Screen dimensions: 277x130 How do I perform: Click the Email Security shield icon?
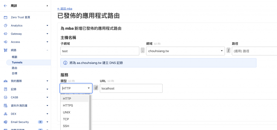pos(5,122)
